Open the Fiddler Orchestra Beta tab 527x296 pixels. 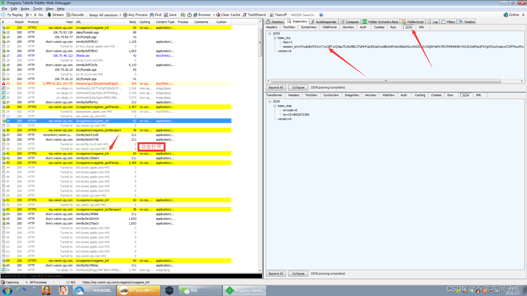(380, 22)
